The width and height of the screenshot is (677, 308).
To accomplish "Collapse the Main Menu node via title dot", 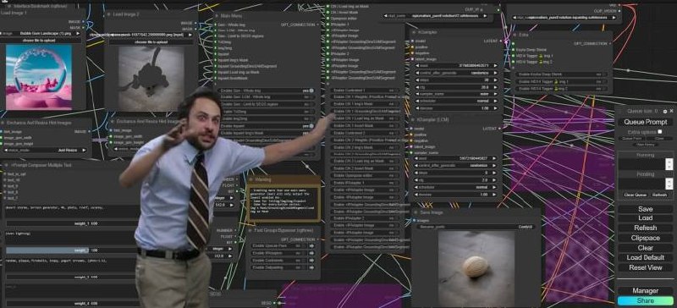I will [x=217, y=16].
